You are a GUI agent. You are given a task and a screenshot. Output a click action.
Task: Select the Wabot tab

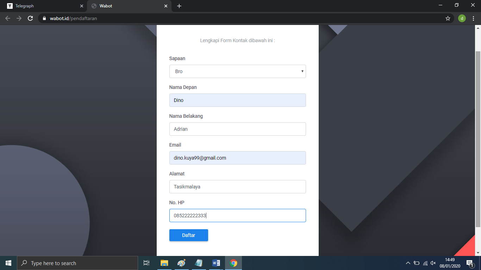129,6
